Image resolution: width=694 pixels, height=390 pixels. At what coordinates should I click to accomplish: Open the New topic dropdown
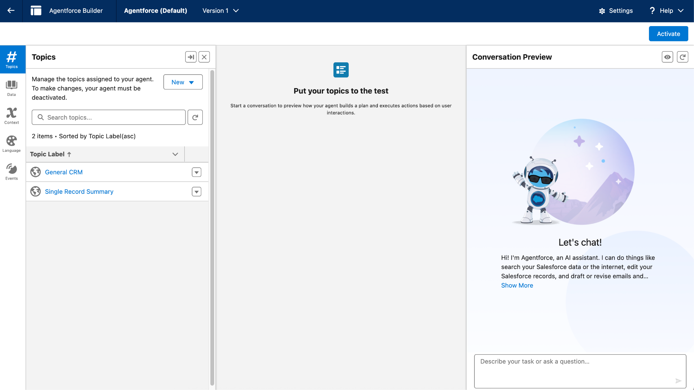[x=183, y=82]
